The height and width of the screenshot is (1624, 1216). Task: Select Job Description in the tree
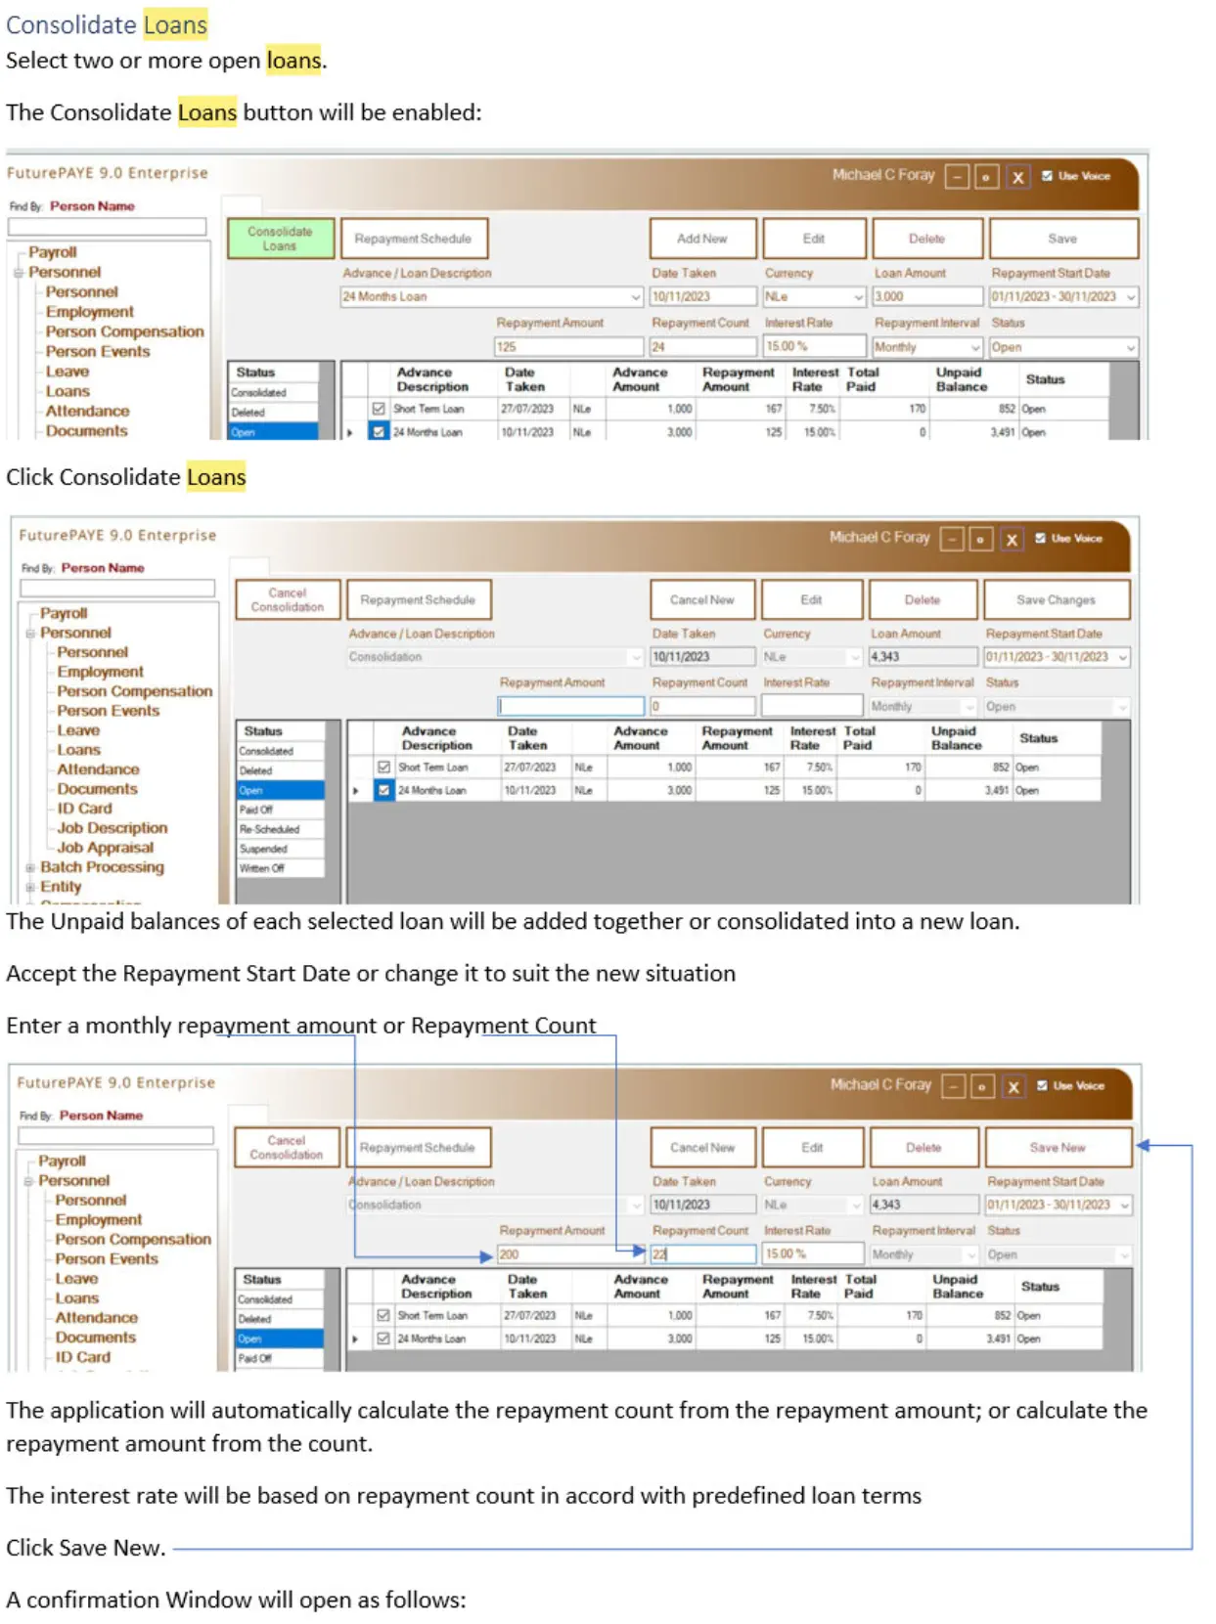[x=113, y=828]
